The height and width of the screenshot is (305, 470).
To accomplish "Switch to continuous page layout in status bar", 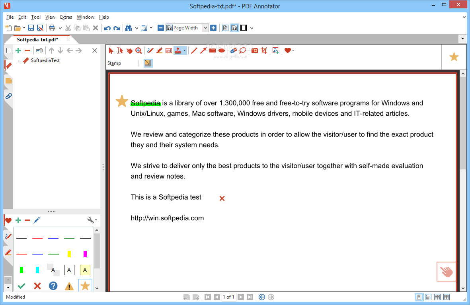I will point(428,297).
